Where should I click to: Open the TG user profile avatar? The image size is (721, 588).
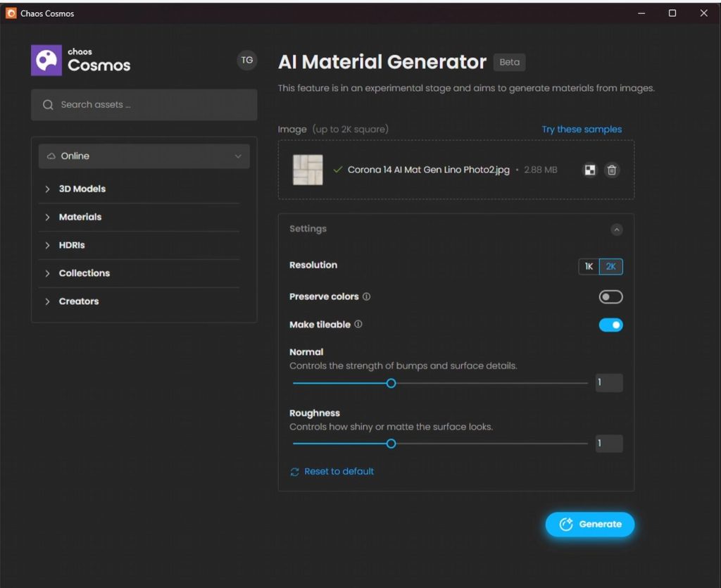pos(246,61)
